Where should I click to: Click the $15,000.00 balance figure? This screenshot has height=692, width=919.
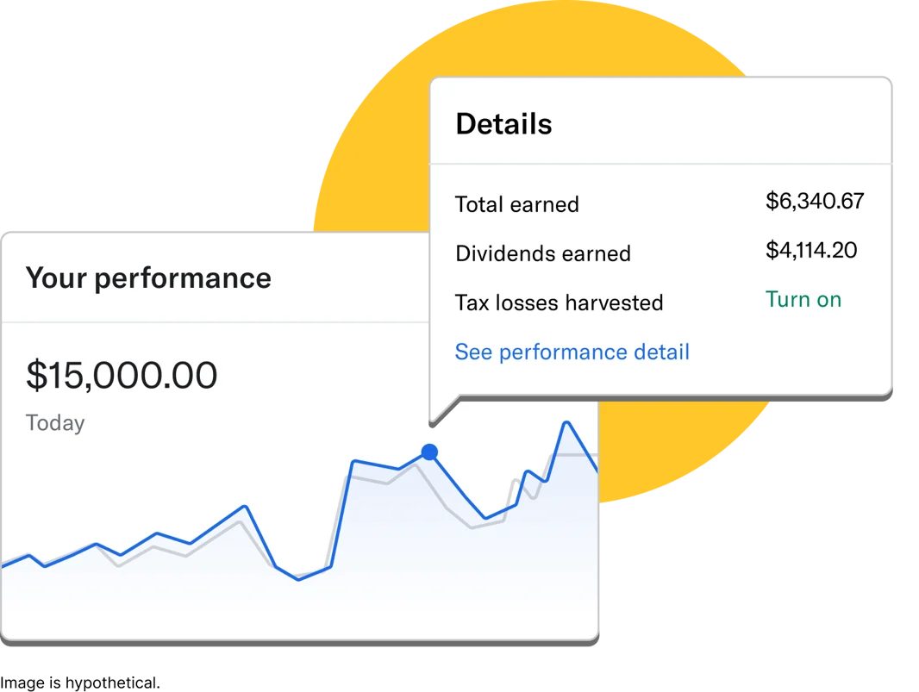coord(122,374)
